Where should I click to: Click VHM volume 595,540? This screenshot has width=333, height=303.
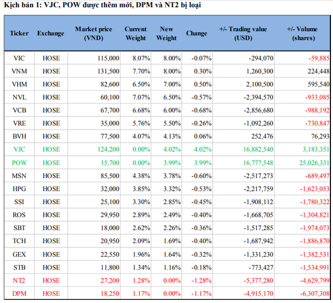318,84
